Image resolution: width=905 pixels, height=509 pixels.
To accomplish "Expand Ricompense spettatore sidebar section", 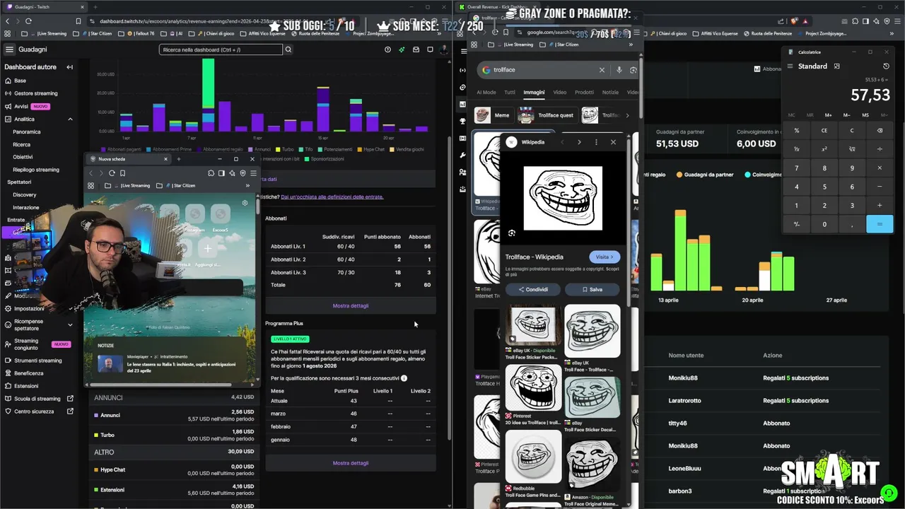I will (70, 325).
